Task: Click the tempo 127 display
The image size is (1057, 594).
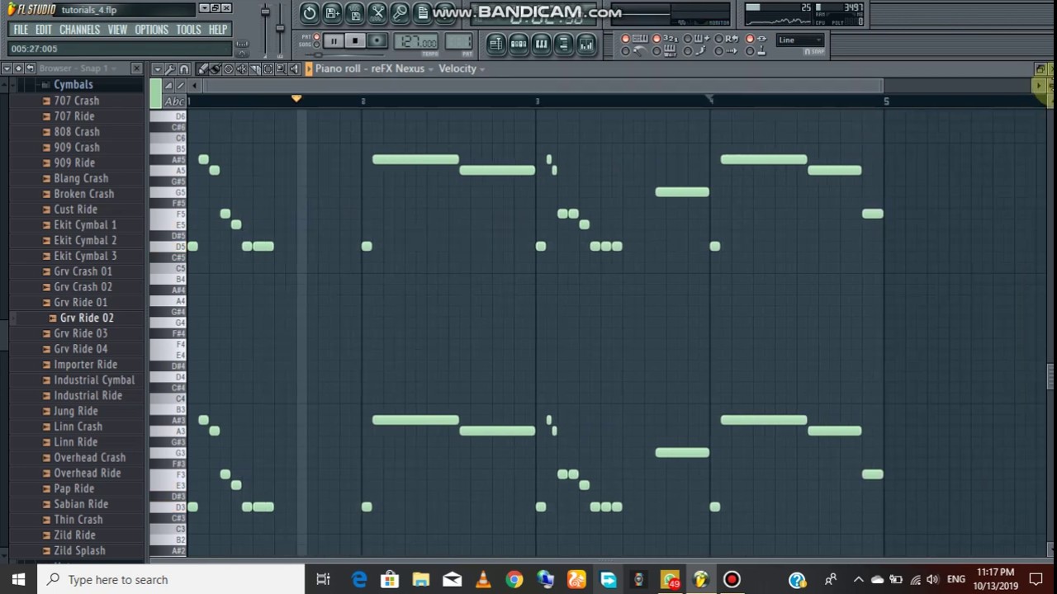Action: [x=416, y=41]
